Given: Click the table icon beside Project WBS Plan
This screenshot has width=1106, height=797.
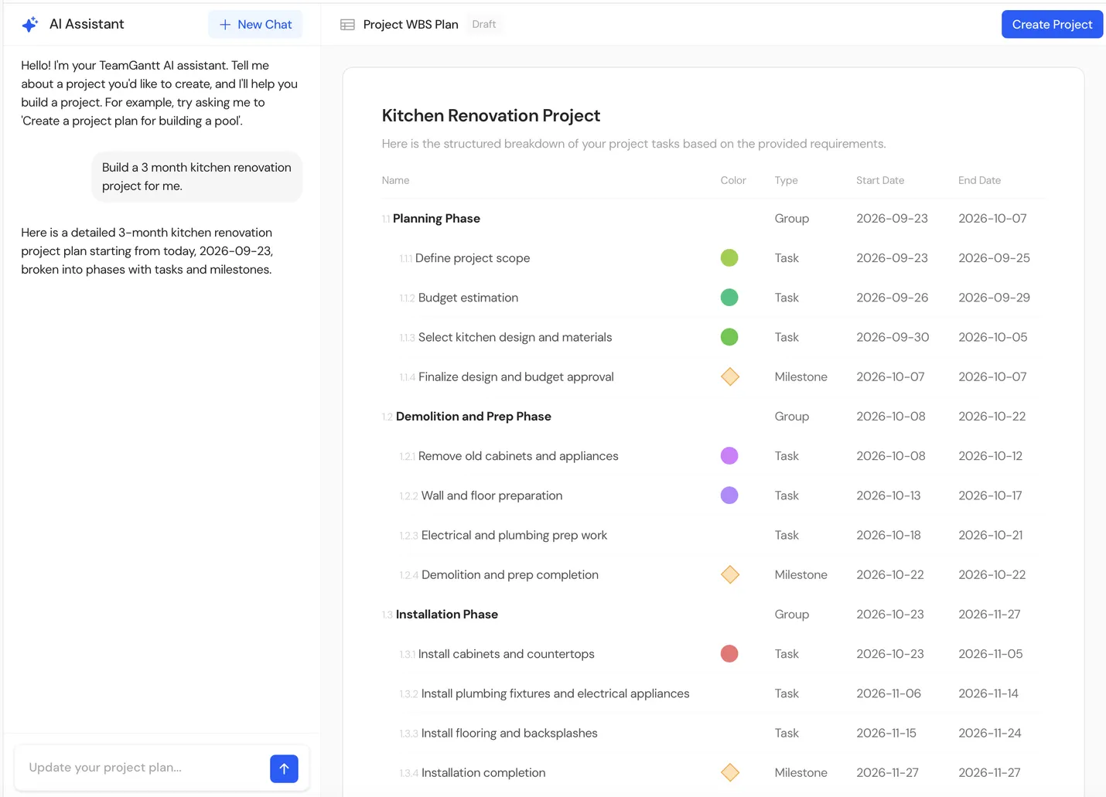Looking at the screenshot, I should click(x=347, y=25).
